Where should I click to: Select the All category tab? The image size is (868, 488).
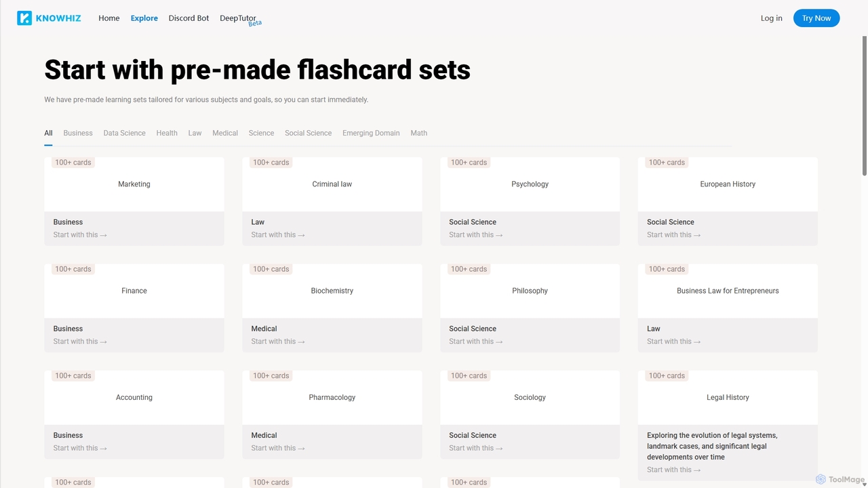pyautogui.click(x=48, y=133)
